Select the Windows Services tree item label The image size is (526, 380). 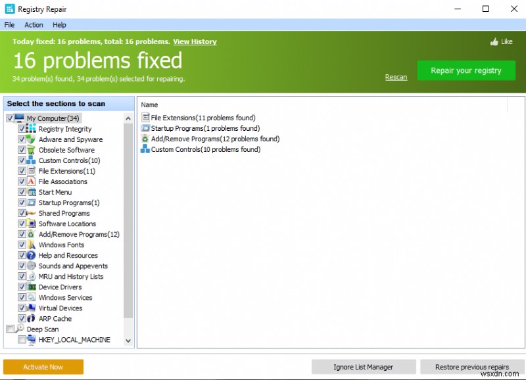click(x=65, y=298)
